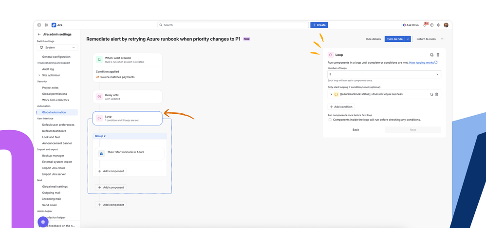This screenshot has width=486, height=228.
Task: Expand the azureRunbook.status condition chevron
Action: pyautogui.click(x=331, y=94)
